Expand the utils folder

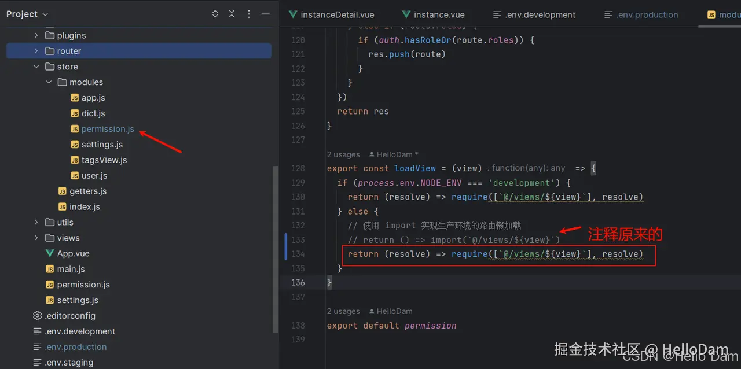[36, 222]
